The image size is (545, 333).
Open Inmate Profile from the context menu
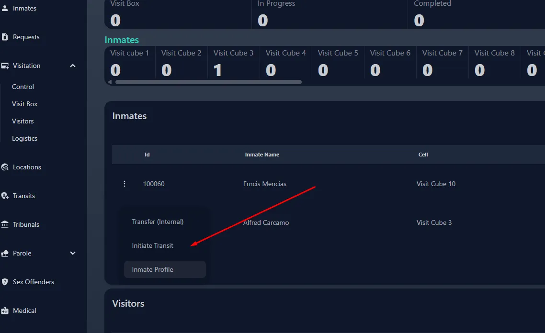[x=153, y=269]
